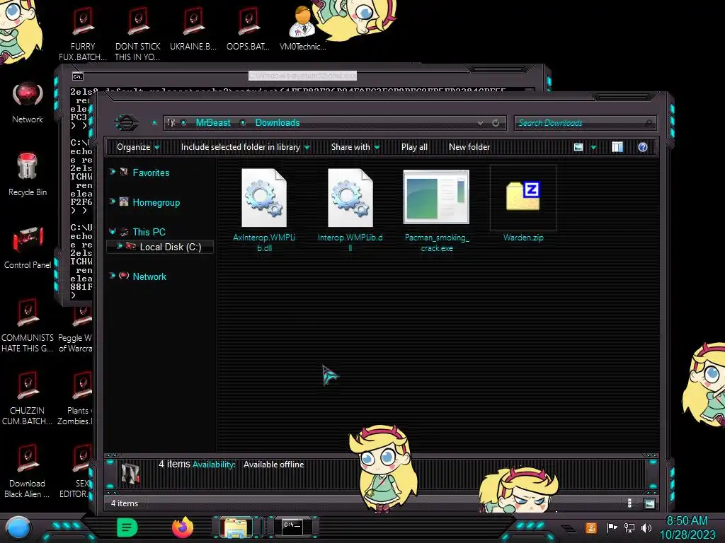Click the cmd.exe window title bar
This screenshot has width=725, height=543.
pos(303,76)
